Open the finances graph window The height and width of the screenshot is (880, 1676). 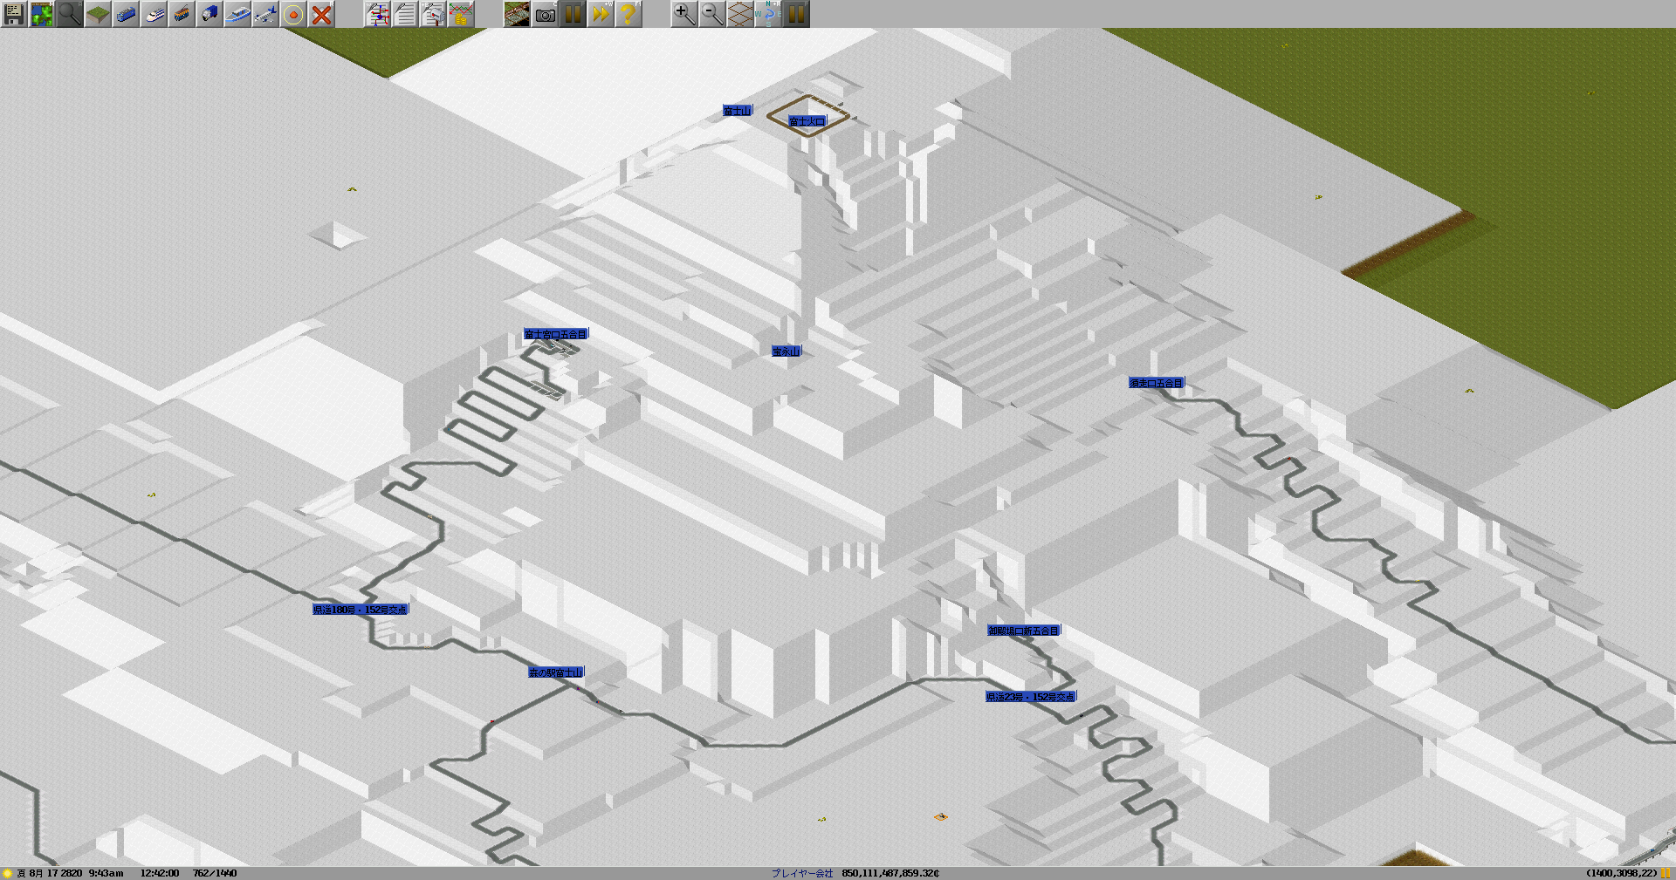(461, 14)
